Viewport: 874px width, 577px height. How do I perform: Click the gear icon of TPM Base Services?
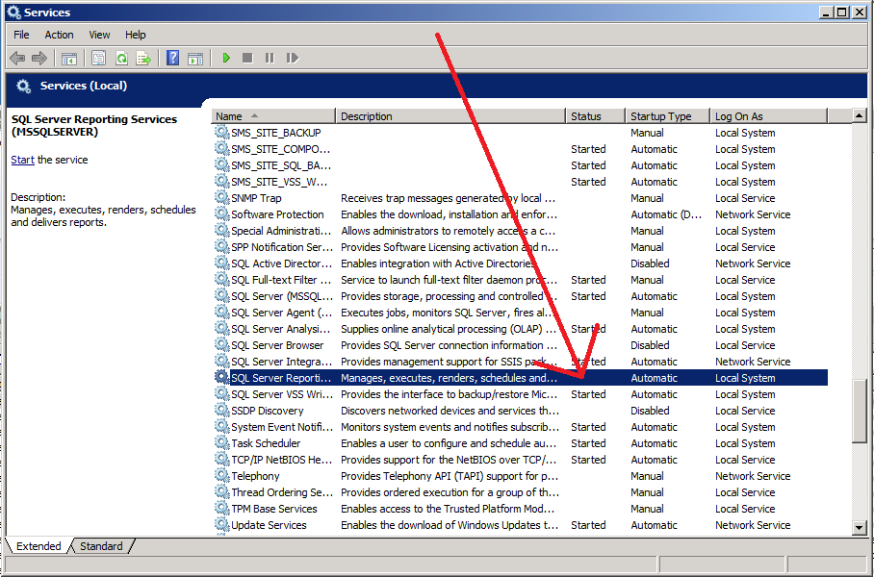[x=221, y=509]
